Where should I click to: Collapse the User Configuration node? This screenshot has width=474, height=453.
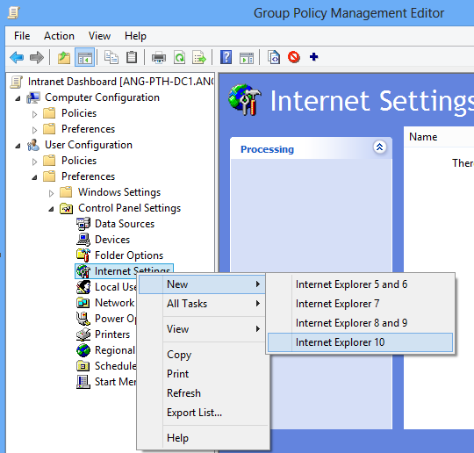(18, 146)
